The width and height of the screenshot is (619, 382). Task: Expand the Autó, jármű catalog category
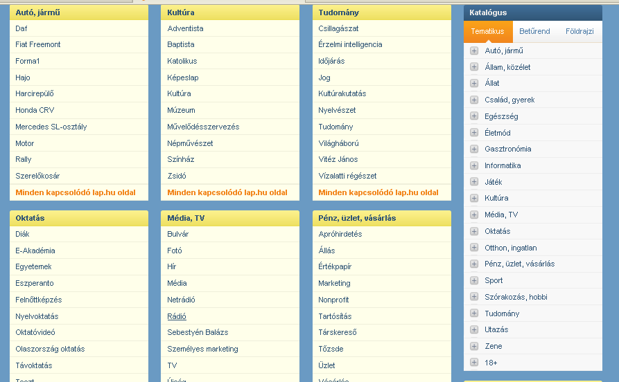coord(474,51)
